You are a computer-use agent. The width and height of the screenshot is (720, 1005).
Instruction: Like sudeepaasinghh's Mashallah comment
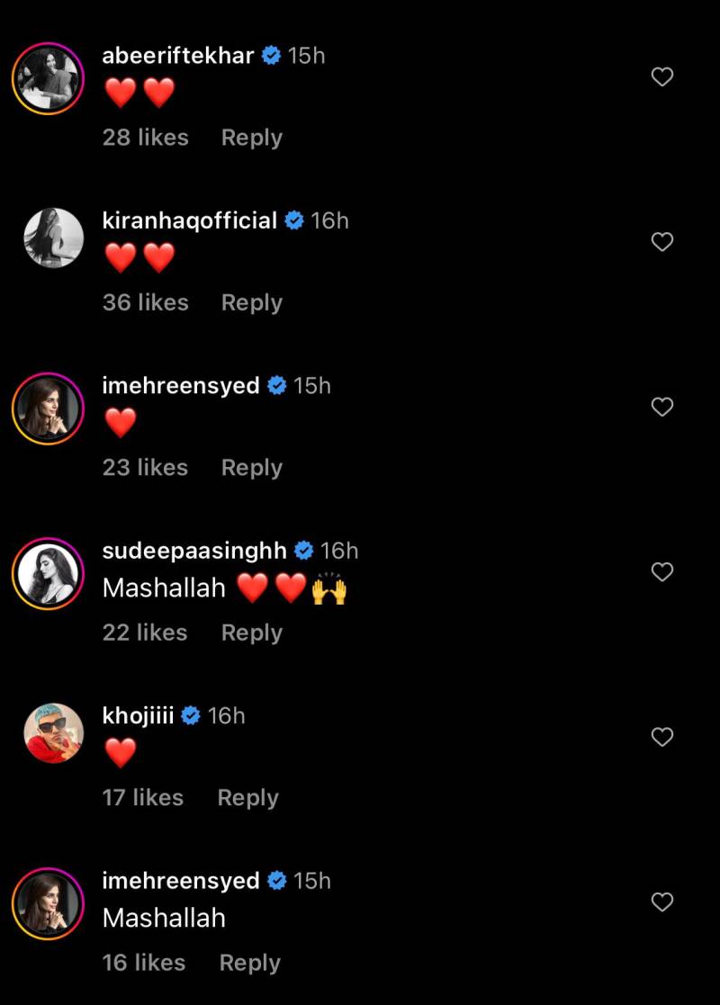click(x=661, y=571)
